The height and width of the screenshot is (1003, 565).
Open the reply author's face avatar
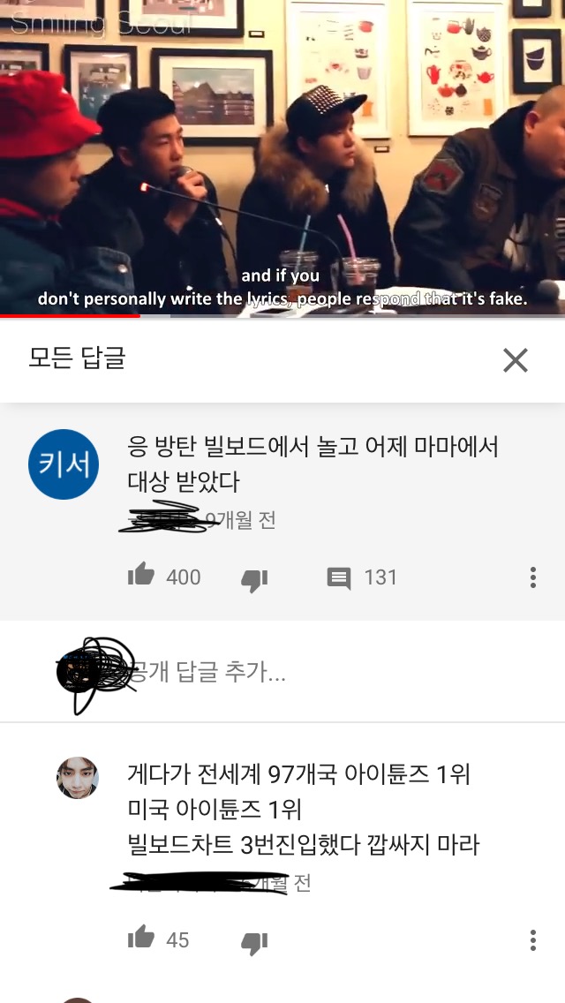click(x=78, y=778)
